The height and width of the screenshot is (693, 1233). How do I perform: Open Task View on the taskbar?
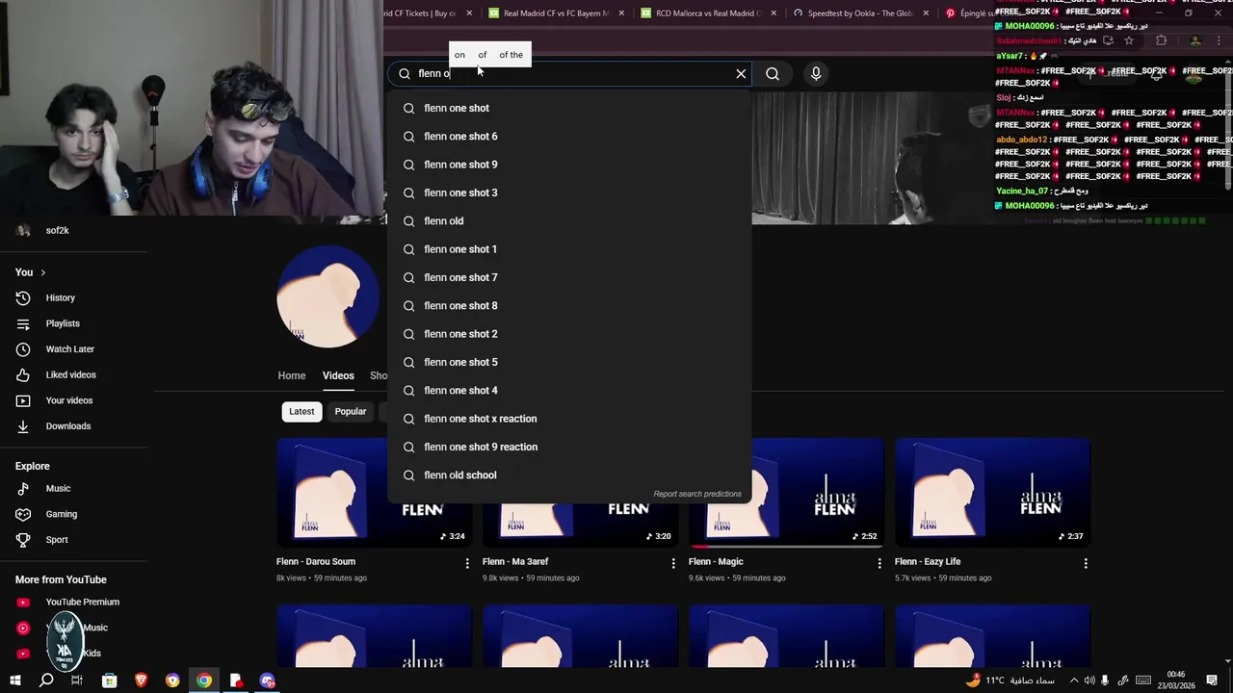tap(77, 680)
